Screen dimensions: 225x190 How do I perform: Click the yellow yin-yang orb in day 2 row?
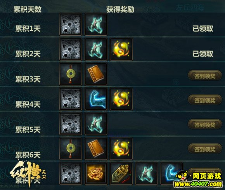[x=121, y=49]
